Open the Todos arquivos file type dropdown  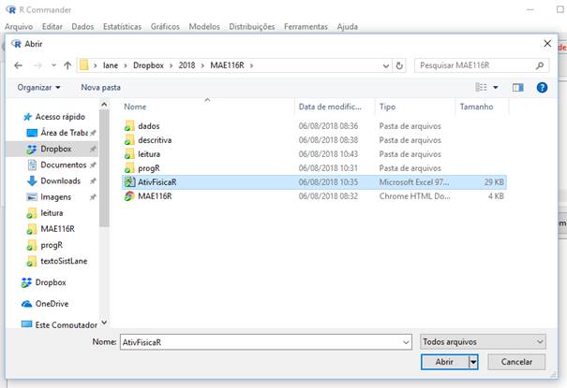pyautogui.click(x=483, y=342)
